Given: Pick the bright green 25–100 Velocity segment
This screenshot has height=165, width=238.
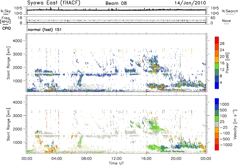Looking at the screenshot, I should [217, 119].
